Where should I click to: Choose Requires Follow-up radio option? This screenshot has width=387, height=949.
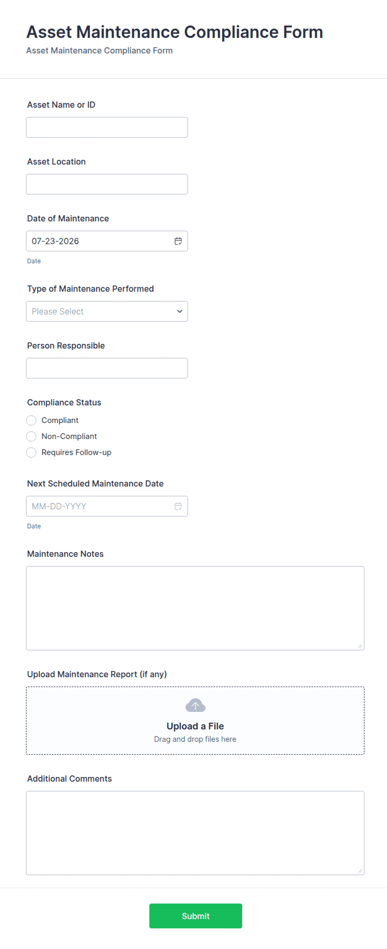pyautogui.click(x=31, y=452)
